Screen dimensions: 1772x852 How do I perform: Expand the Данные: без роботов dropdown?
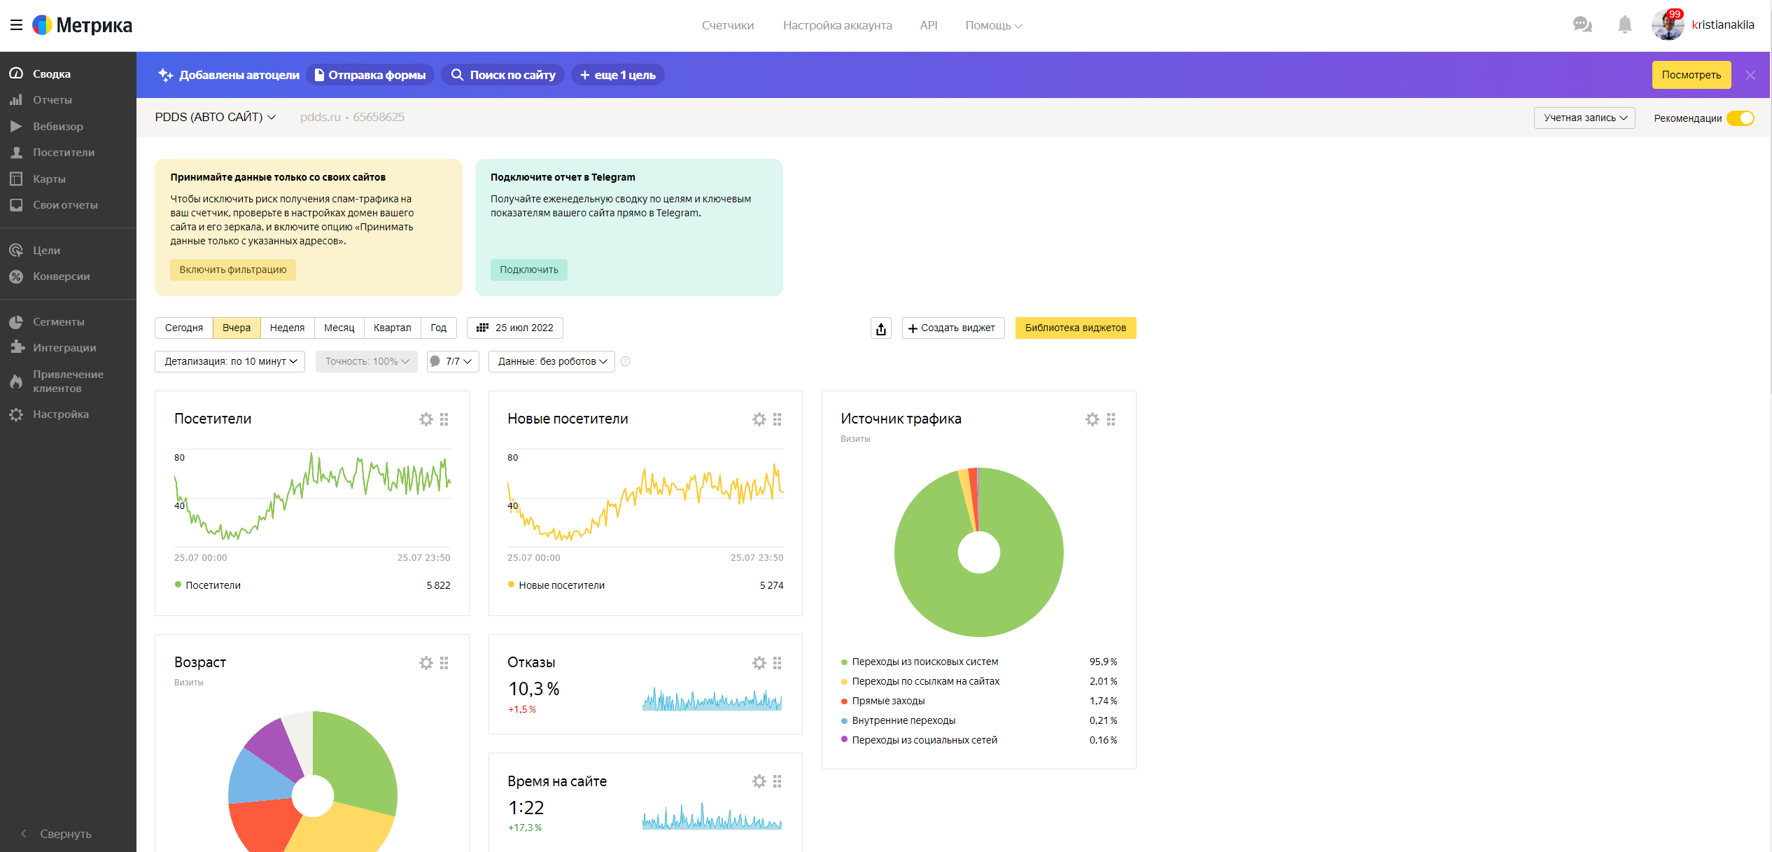[x=551, y=362]
